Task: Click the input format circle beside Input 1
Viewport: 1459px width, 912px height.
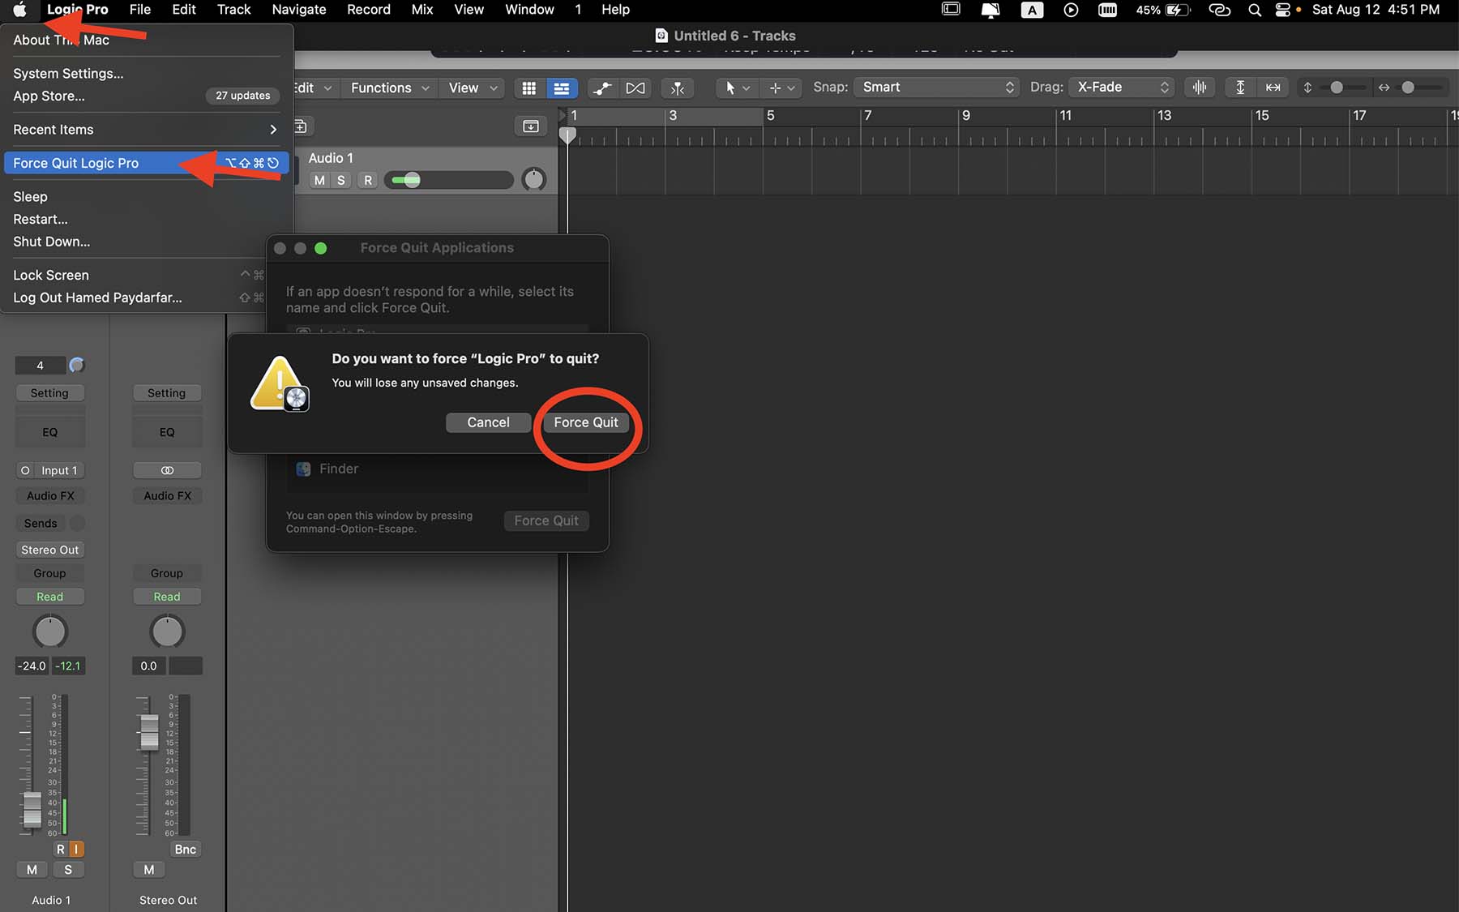Action: [x=25, y=470]
